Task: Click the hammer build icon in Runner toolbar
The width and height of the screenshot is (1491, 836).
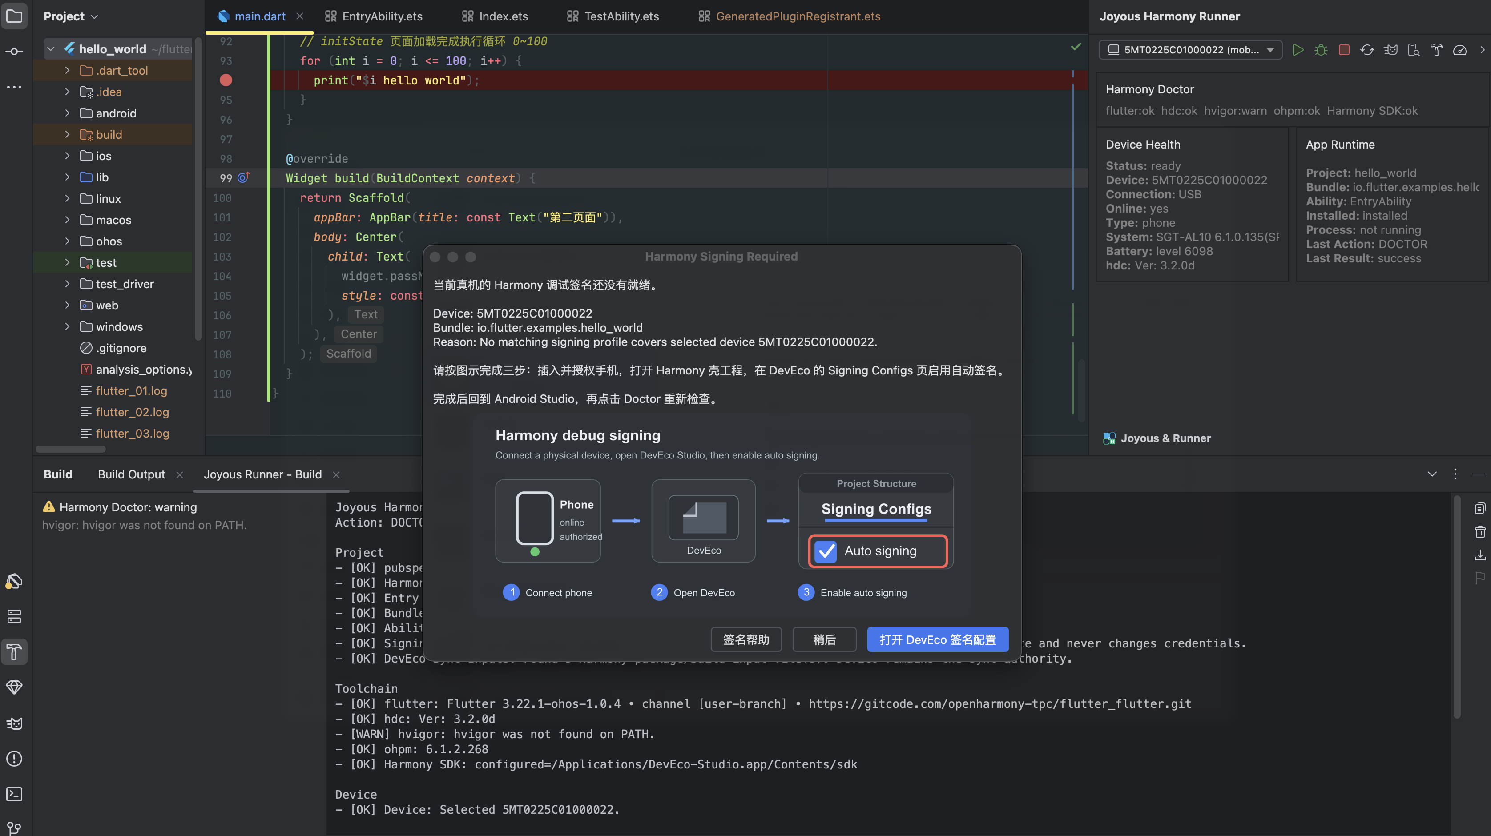Action: [1436, 50]
